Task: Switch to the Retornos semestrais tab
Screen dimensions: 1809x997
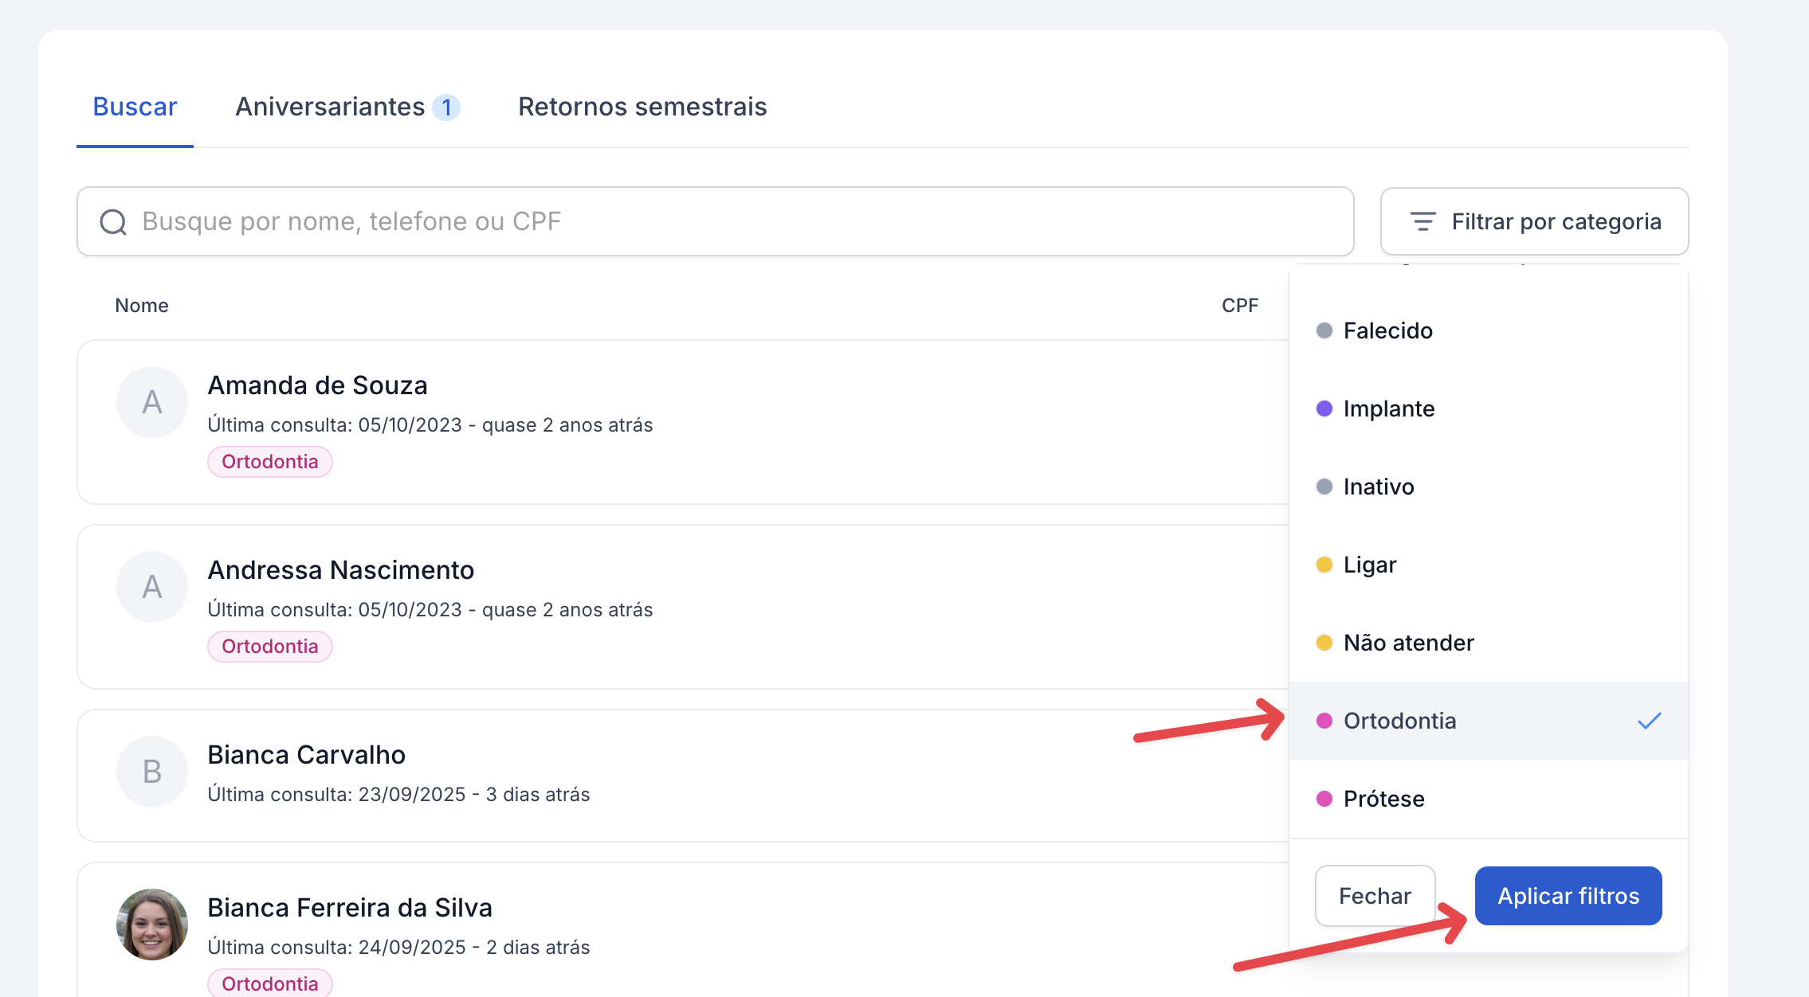Action: [x=642, y=107]
